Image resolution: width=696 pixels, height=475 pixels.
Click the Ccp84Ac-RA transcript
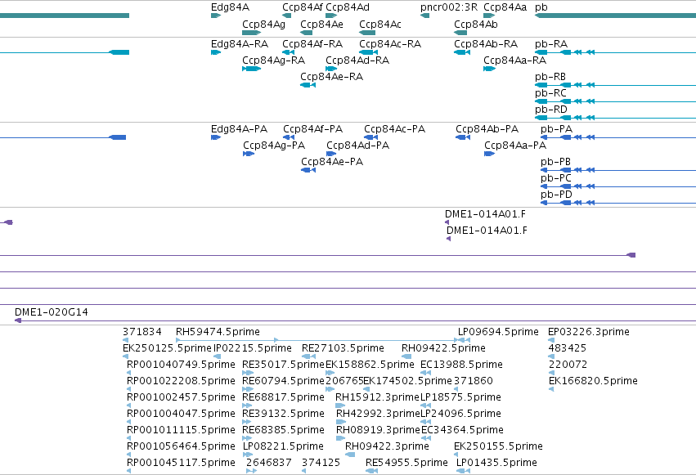368,52
